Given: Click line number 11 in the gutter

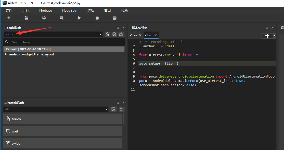Looking at the screenshot, I should click(x=133, y=89).
